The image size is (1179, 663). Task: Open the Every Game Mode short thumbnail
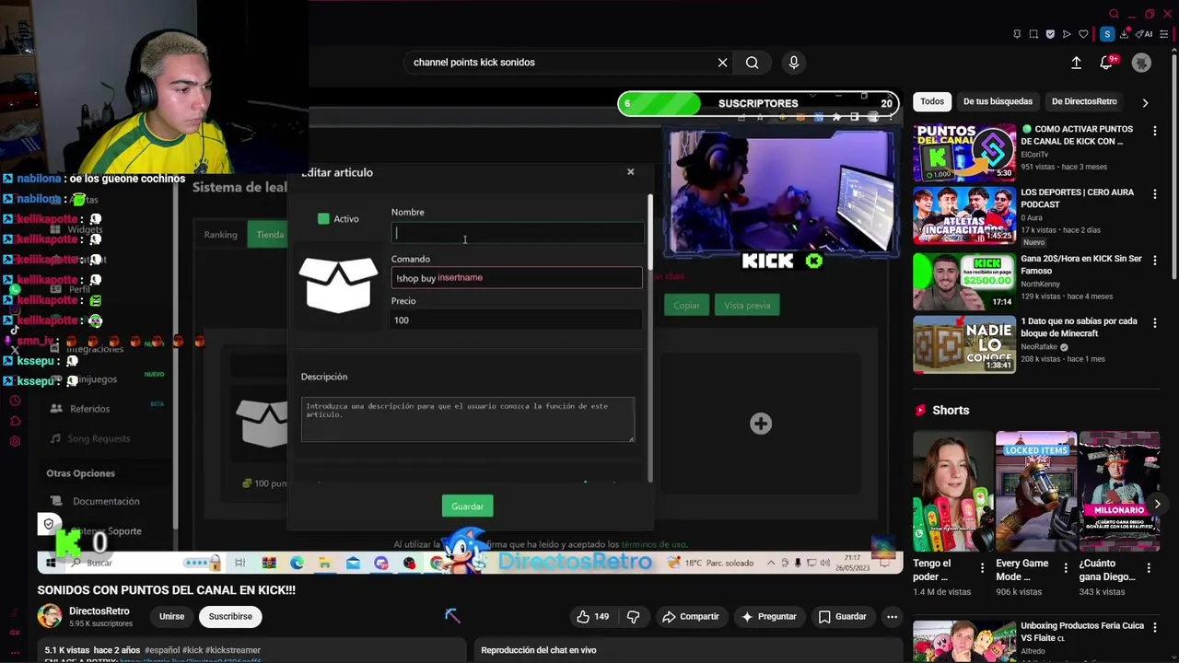[x=1036, y=491]
